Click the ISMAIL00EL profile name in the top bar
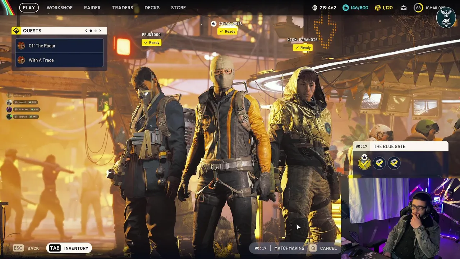 (x=436, y=8)
